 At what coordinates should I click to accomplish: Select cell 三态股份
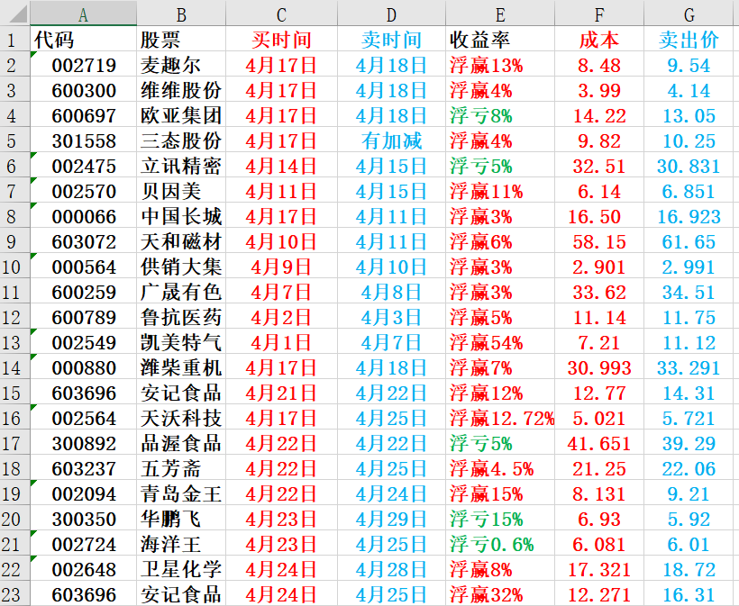[181, 140]
